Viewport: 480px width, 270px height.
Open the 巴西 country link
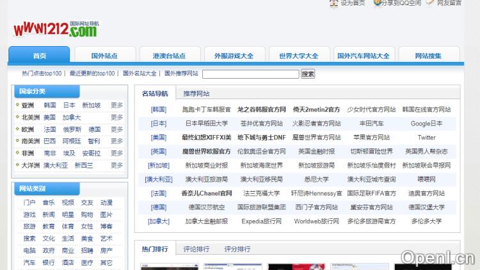point(49,141)
